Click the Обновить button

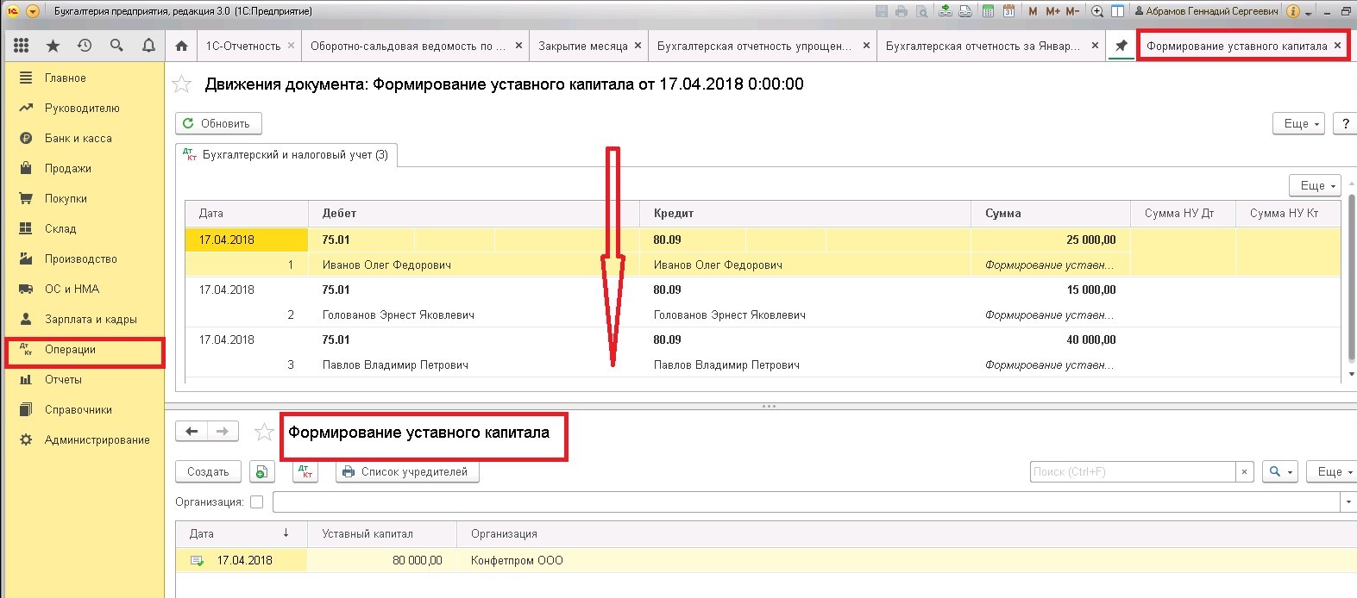click(218, 123)
